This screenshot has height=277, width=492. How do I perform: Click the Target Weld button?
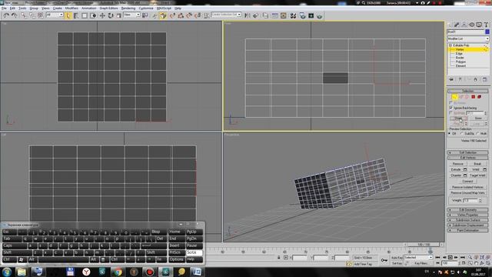click(477, 175)
